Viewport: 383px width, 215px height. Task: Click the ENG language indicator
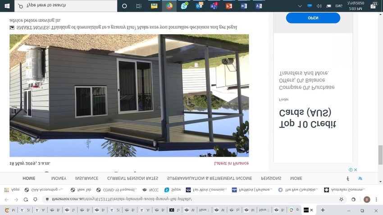point(339,6)
